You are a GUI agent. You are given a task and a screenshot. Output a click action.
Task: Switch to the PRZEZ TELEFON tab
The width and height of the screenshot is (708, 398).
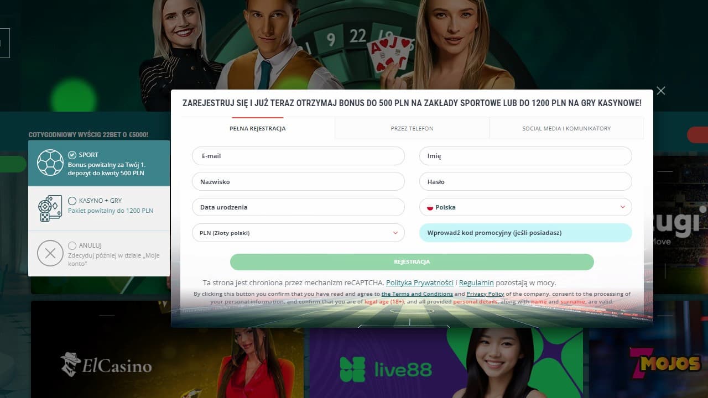[x=412, y=128]
